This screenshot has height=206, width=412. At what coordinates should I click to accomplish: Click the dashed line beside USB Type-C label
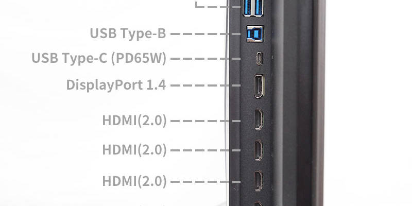tap(205, 59)
